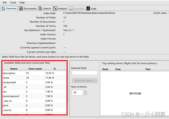Image resolution: width=169 pixels, height=119 pixels.
Task: Click the Num of terms value field
Action: point(77,92)
